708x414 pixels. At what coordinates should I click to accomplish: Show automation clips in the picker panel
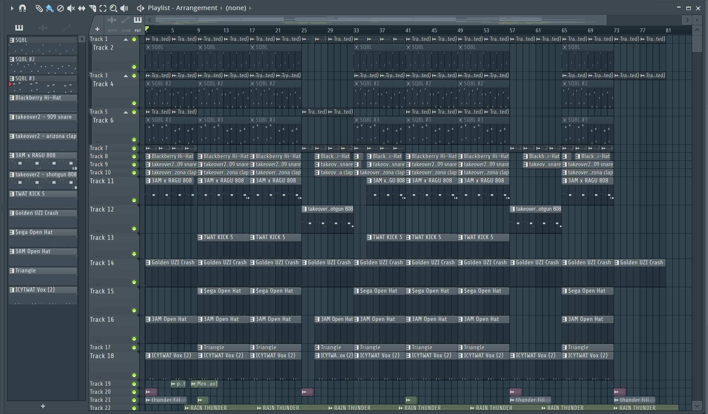67,28
